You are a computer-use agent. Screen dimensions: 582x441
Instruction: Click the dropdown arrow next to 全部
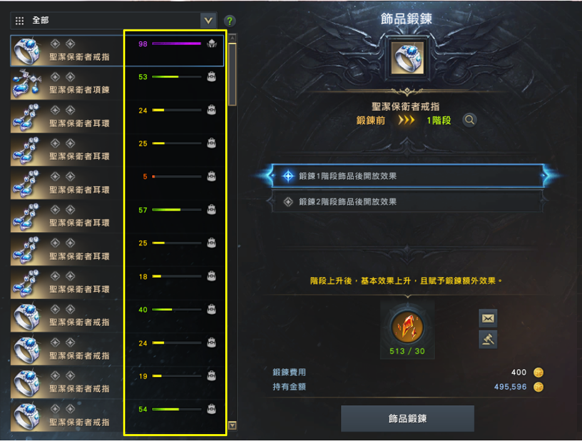pyautogui.click(x=208, y=21)
